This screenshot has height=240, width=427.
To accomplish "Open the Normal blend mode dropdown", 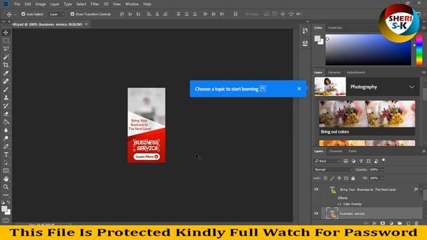I will point(333,169).
